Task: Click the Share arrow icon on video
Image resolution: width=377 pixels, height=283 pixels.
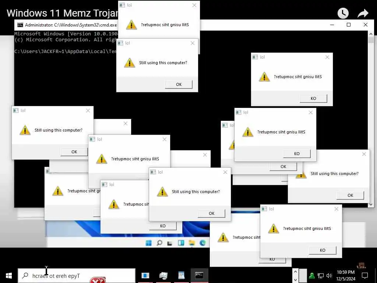Action: [x=363, y=13]
